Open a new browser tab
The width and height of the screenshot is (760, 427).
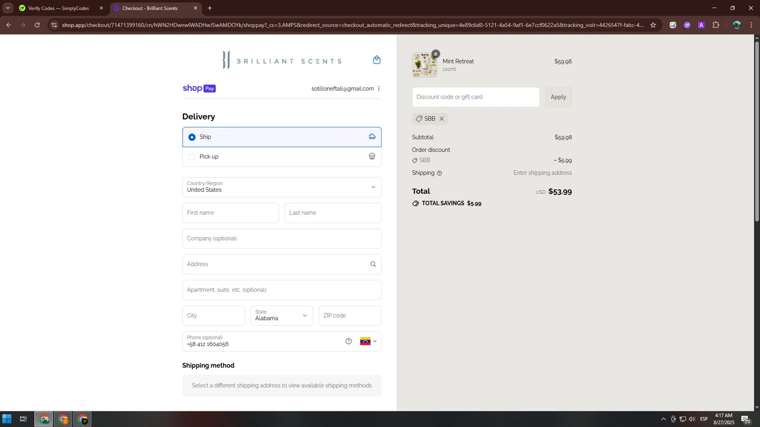point(210,8)
